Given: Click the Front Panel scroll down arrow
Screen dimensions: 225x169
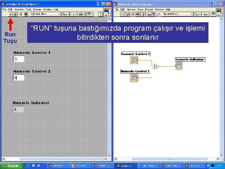Looking at the screenshot, I should [109, 155].
